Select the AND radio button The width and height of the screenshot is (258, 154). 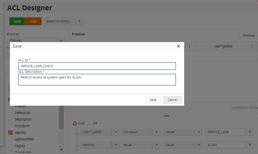(x=75, y=124)
